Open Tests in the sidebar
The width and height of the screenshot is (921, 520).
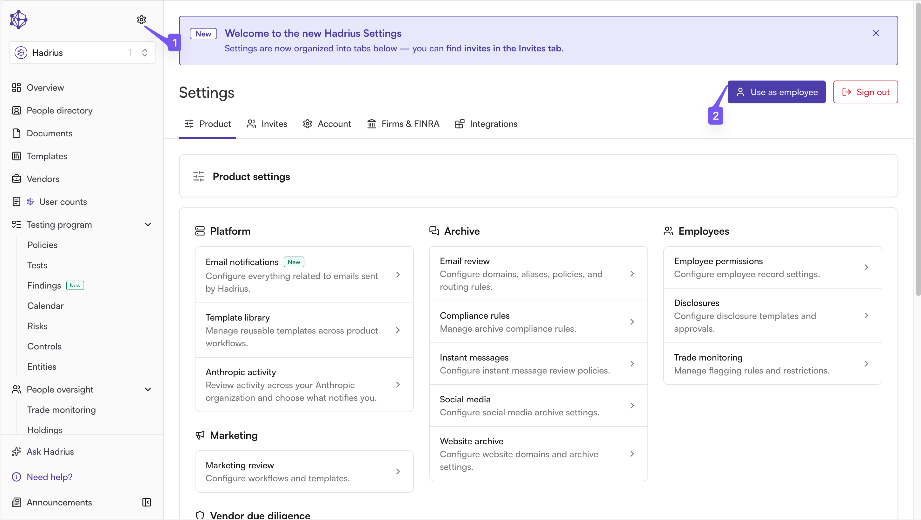(x=37, y=265)
